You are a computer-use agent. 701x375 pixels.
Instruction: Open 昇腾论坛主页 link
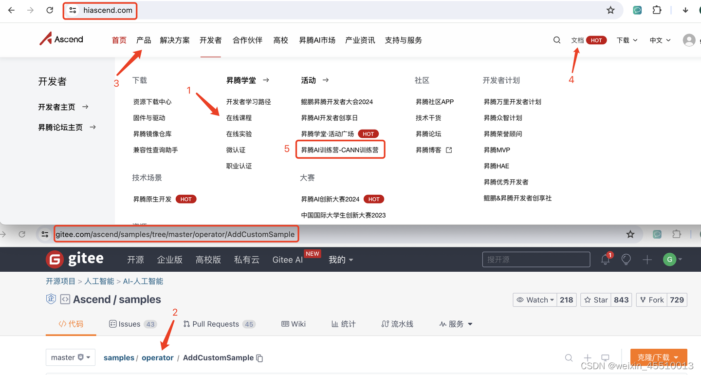click(x=67, y=127)
